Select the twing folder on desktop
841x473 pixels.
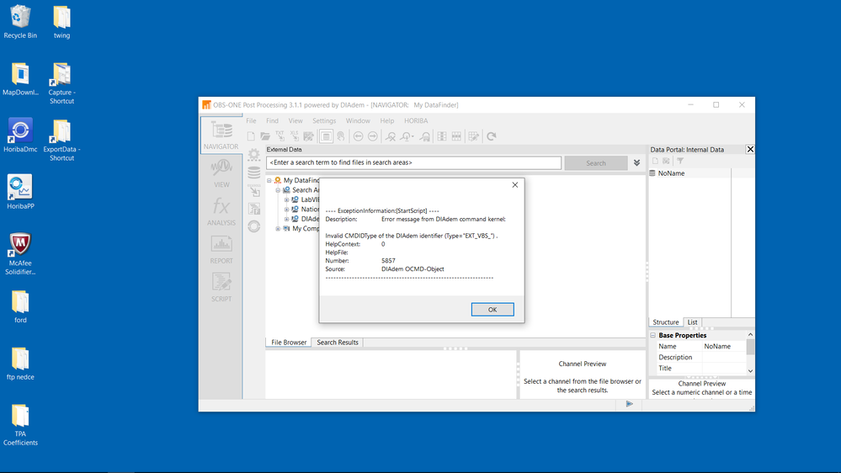pyautogui.click(x=61, y=21)
